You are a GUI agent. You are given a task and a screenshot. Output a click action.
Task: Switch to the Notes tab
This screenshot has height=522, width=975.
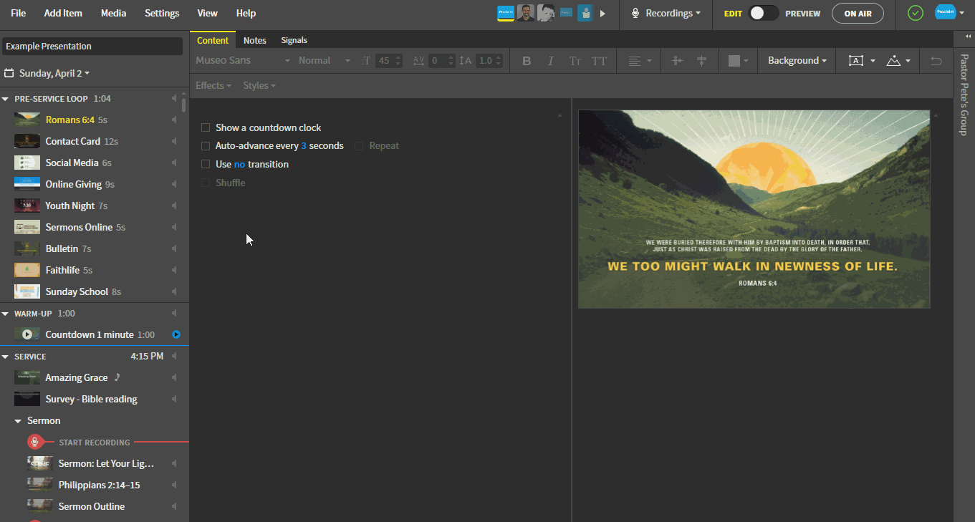255,40
